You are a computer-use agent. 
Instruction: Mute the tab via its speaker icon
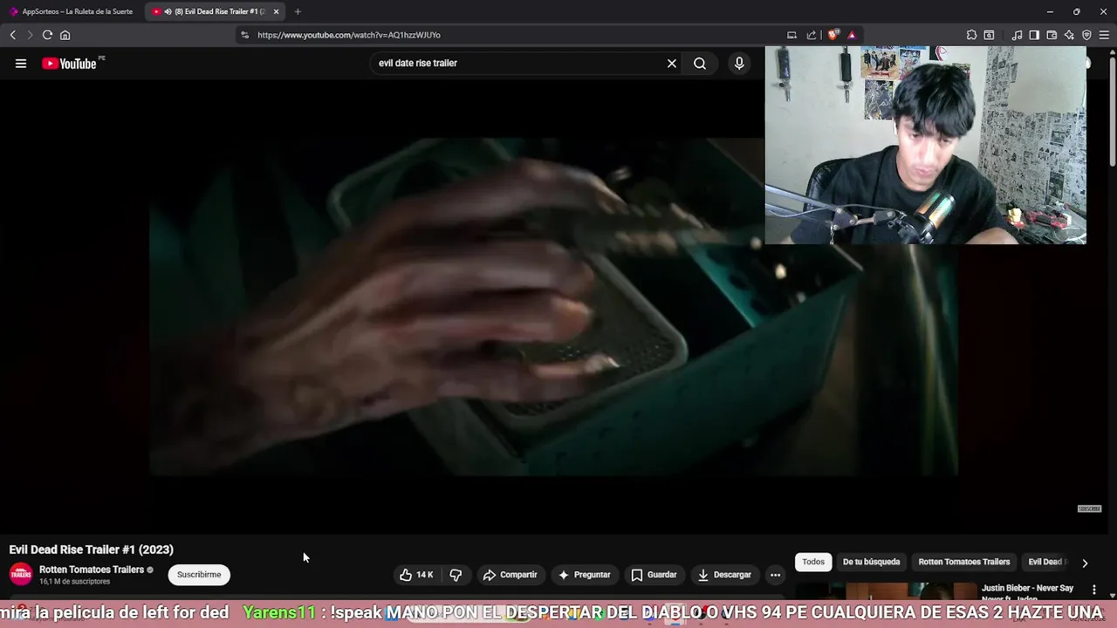click(168, 11)
